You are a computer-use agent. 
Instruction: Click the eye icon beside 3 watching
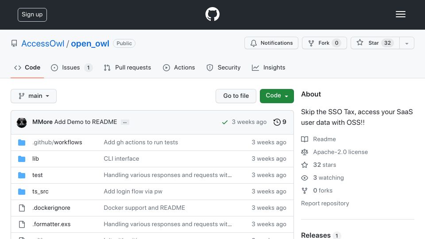(x=305, y=178)
